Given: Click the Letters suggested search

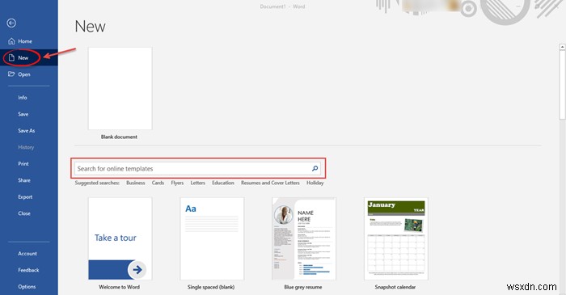Looking at the screenshot, I should pyautogui.click(x=198, y=183).
